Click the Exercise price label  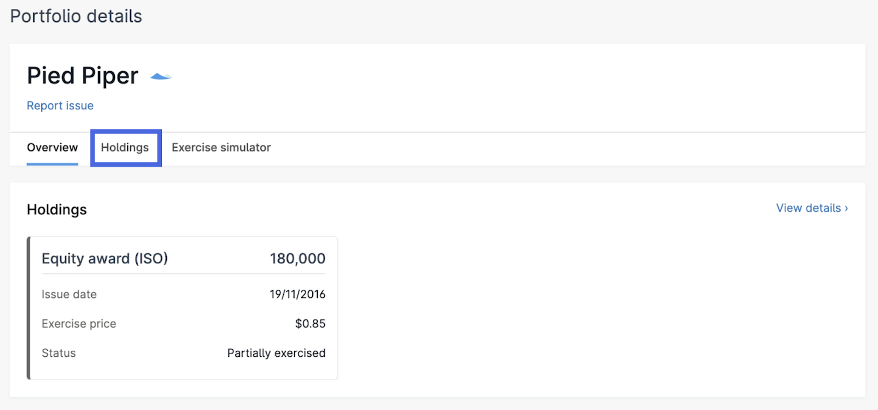pyautogui.click(x=79, y=324)
